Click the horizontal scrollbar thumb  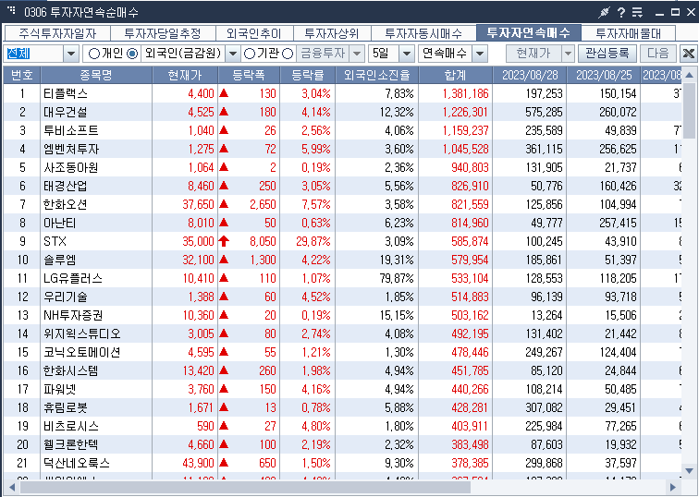245,487
